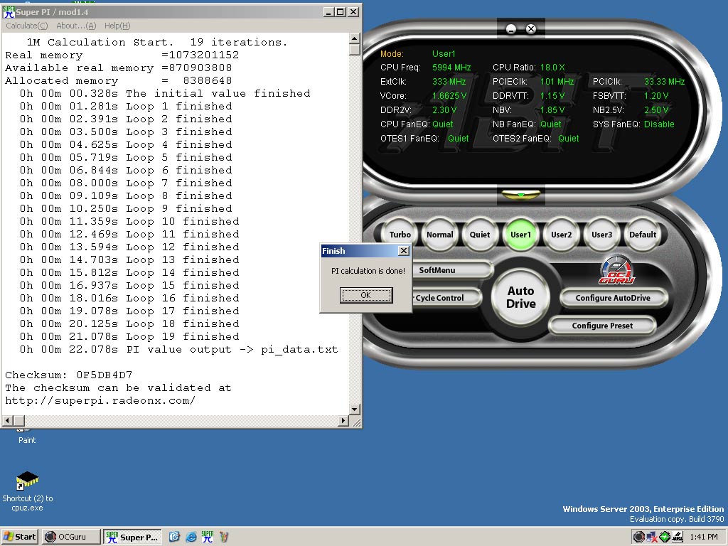The height and width of the screenshot is (546, 728).
Task: Click down arrow of Super PI vertical scrollbar
Action: pyautogui.click(x=354, y=409)
